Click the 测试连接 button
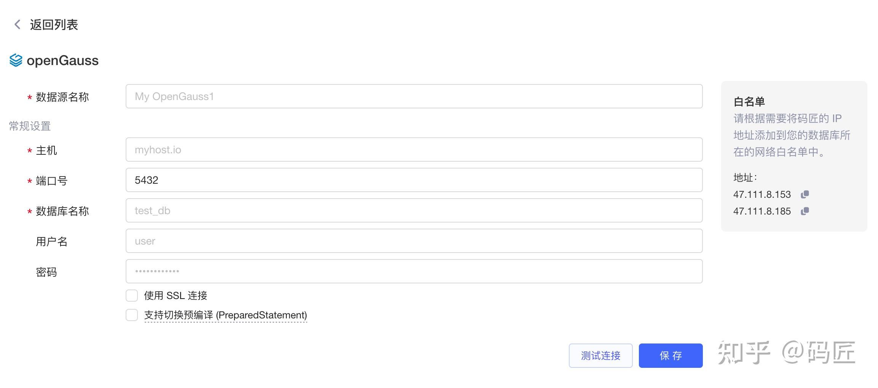The width and height of the screenshot is (878, 388). (600, 356)
